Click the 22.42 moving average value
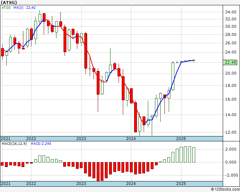Image resolution: width=240 pixels, height=192 pixels. [x=31, y=7]
